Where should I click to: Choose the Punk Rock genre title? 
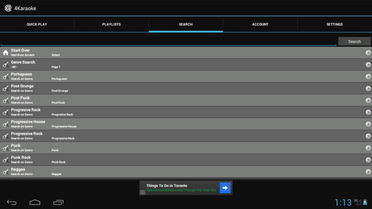pos(21,157)
